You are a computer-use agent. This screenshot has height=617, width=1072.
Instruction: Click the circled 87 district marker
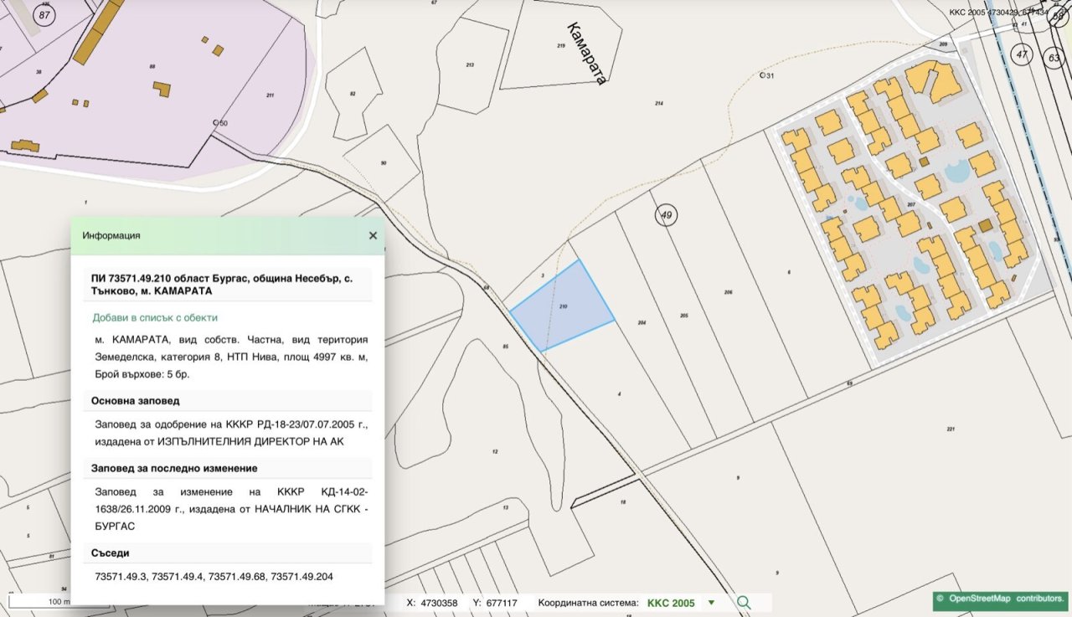[44, 16]
